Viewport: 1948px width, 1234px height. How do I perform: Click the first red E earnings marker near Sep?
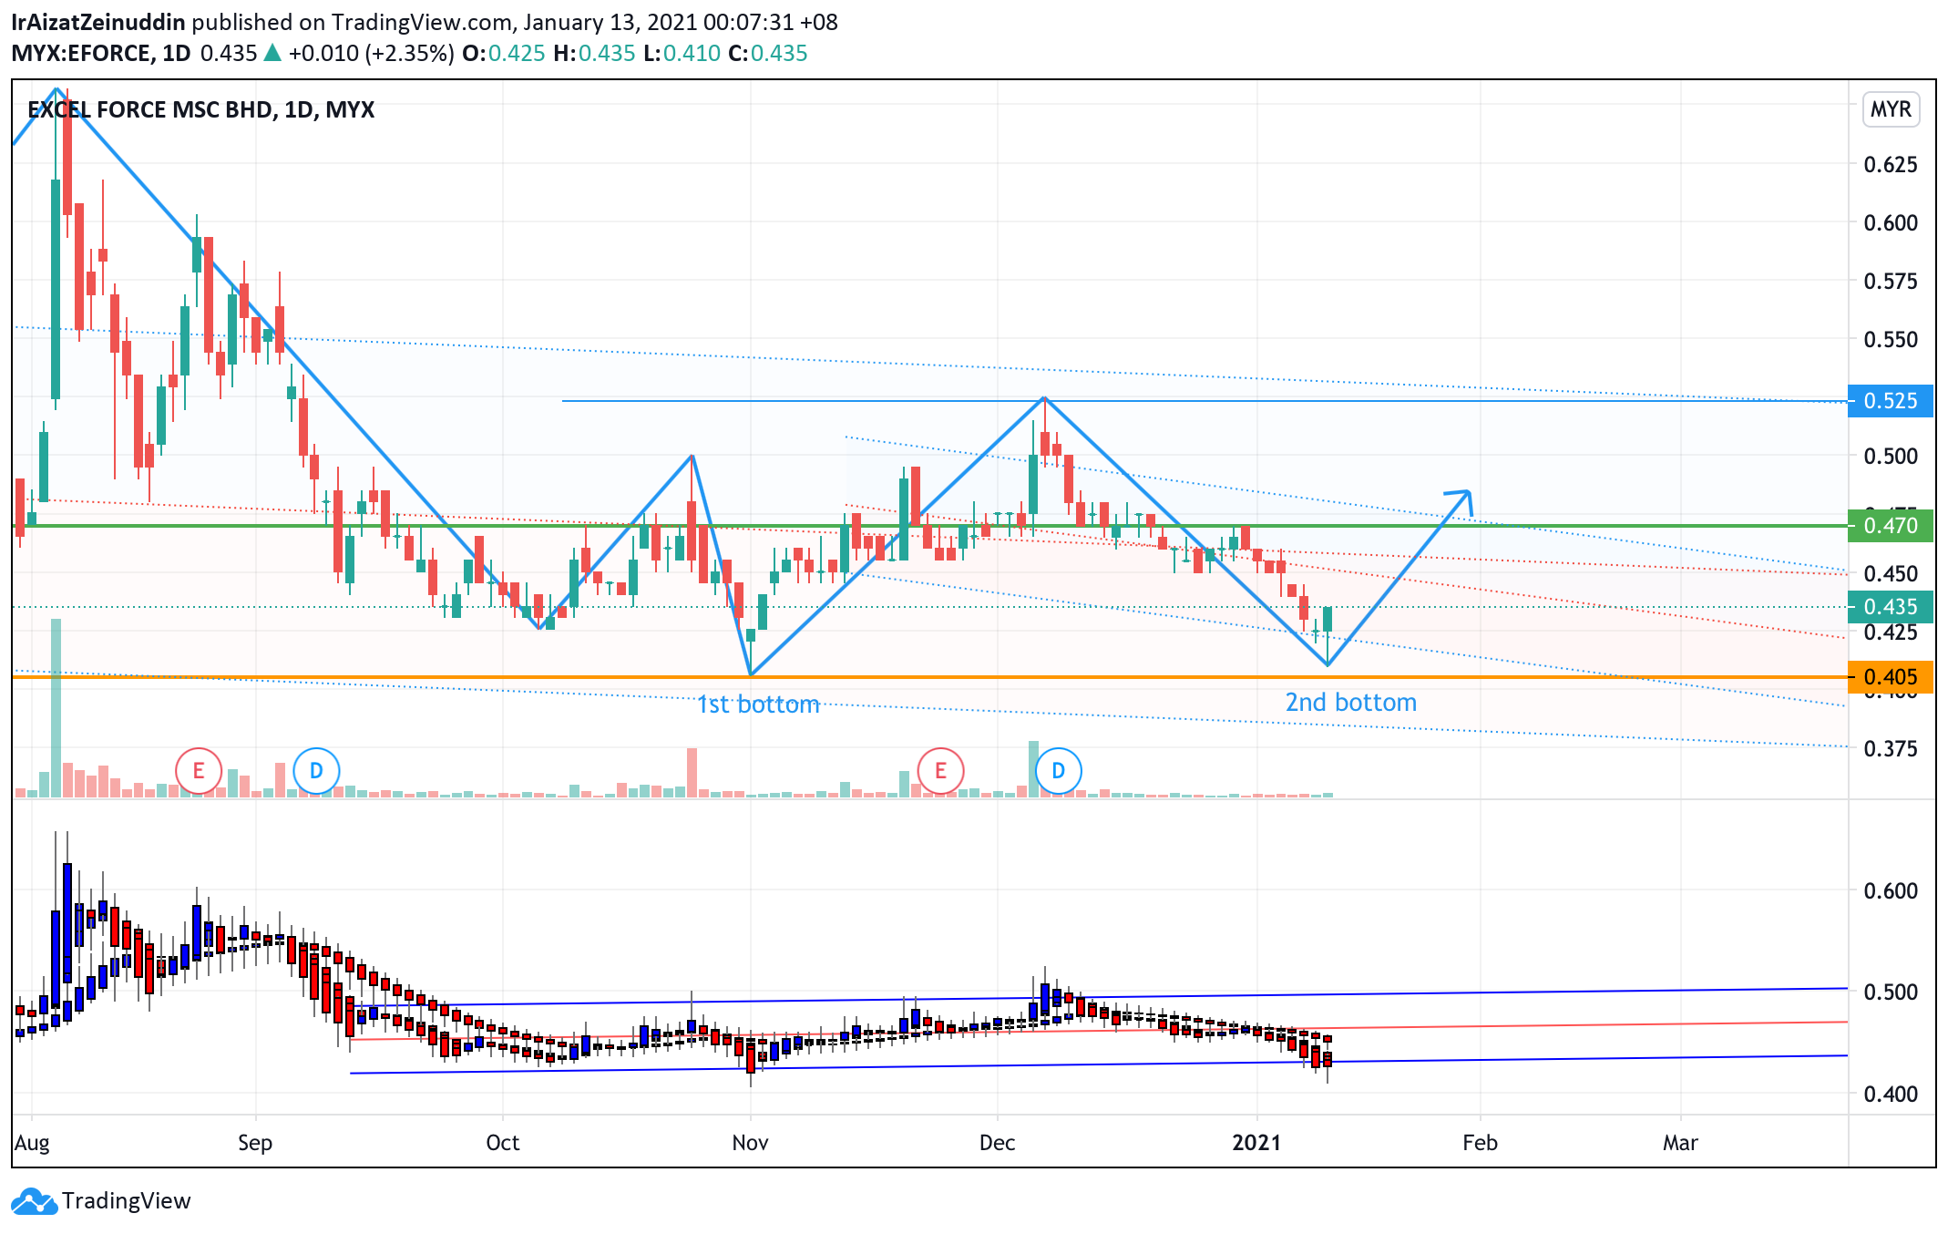[199, 771]
